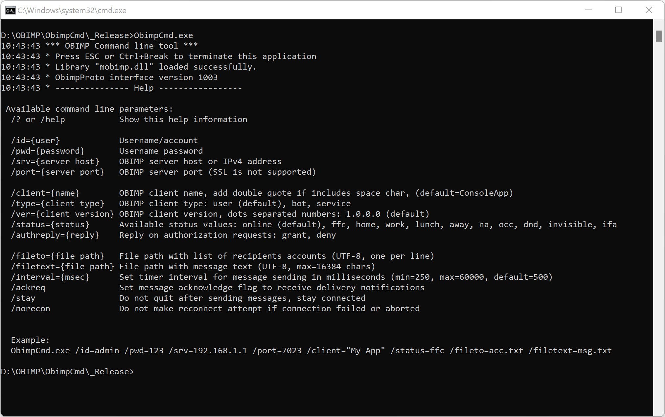This screenshot has width=665, height=417.
Task: Click the C:\Windows\system32\cmd.exe window title
Action: click(72, 11)
